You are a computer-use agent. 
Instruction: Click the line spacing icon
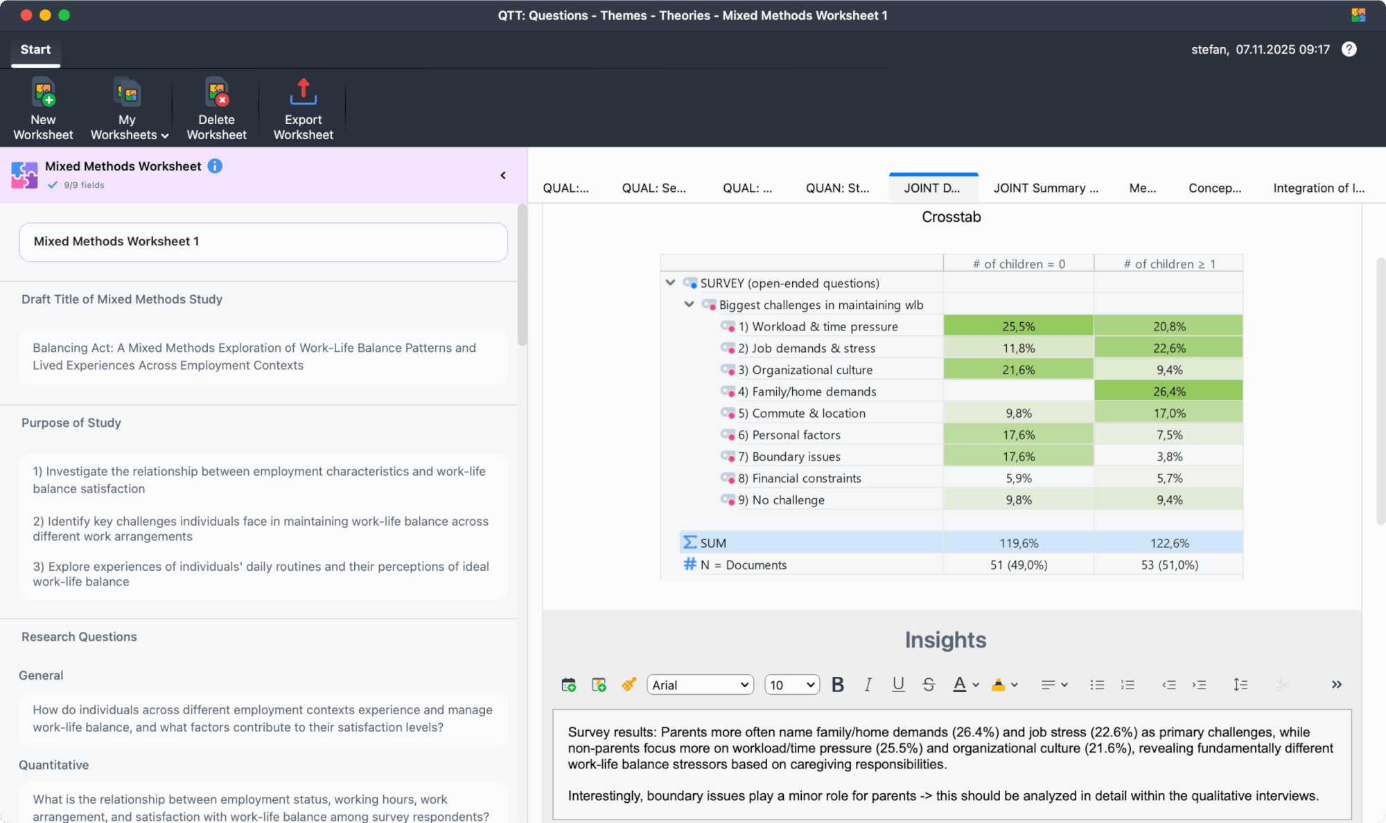1240,684
